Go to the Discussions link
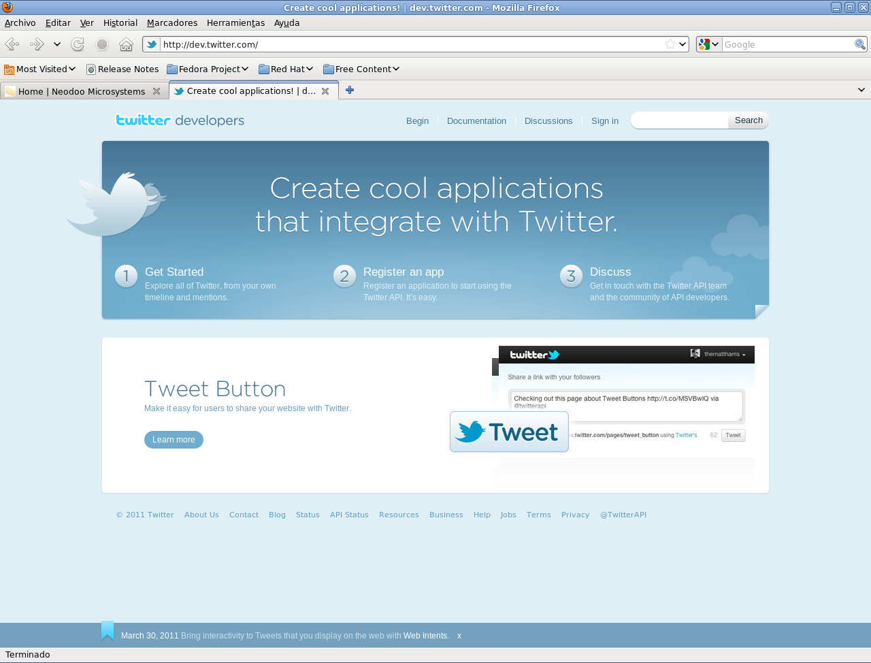Viewport: 871px width, 663px height. click(x=548, y=120)
